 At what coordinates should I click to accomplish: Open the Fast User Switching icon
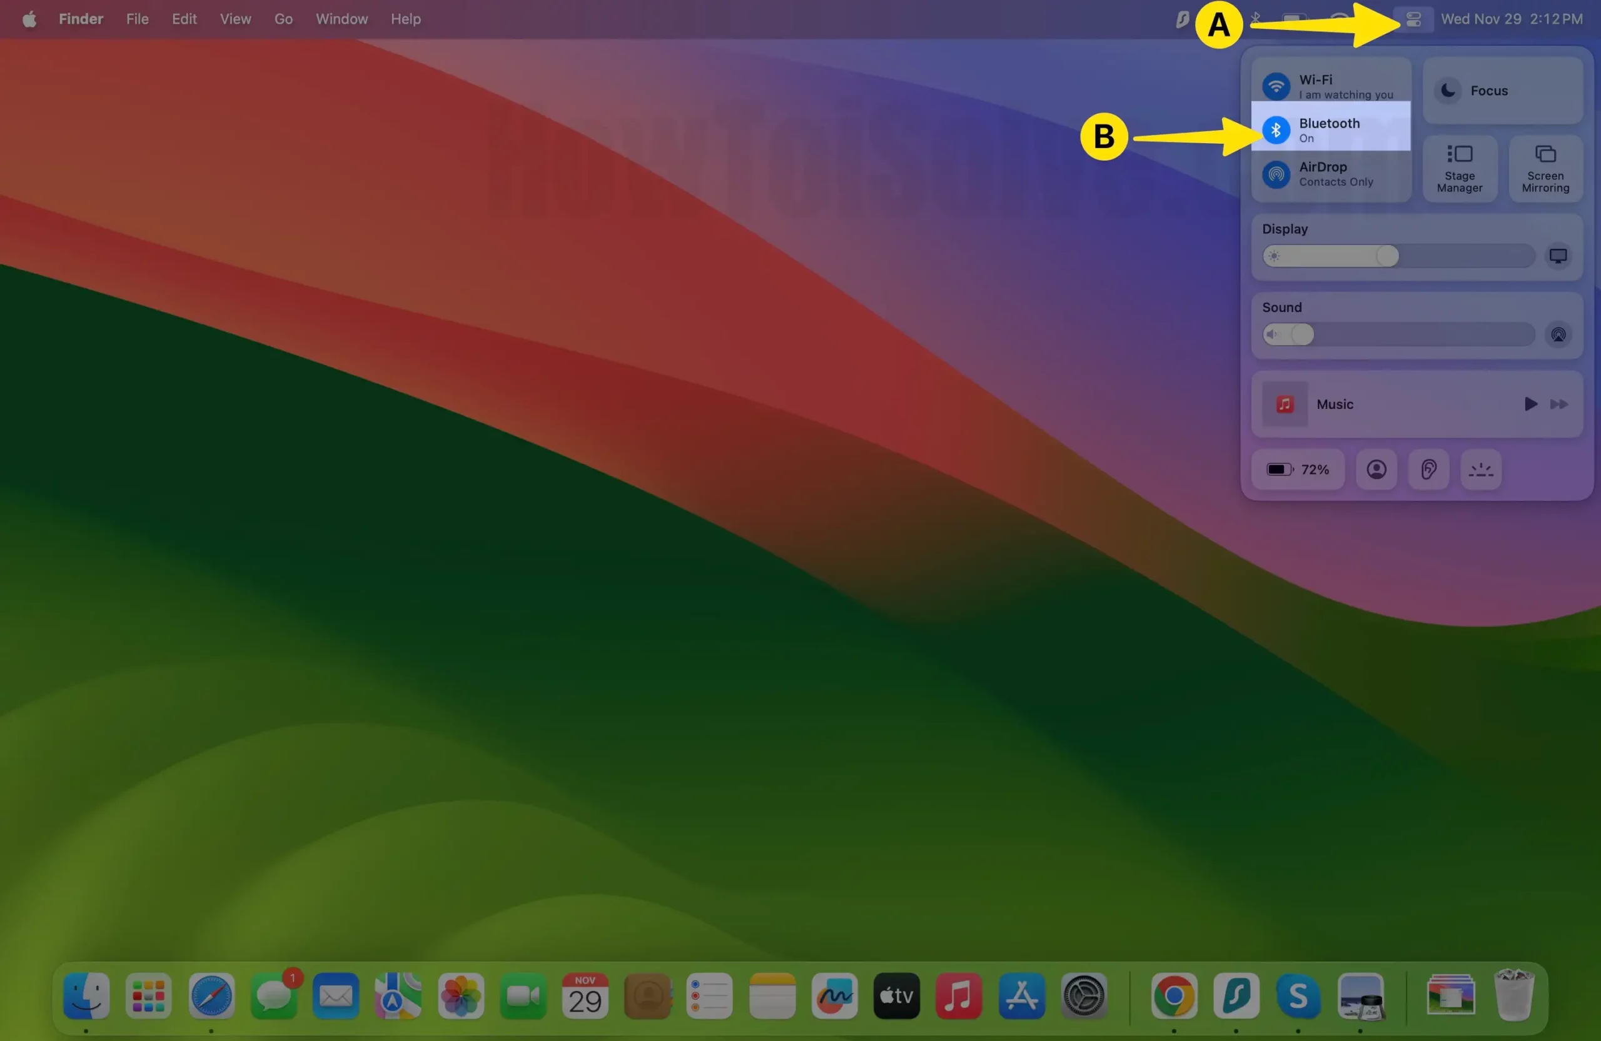pos(1376,469)
